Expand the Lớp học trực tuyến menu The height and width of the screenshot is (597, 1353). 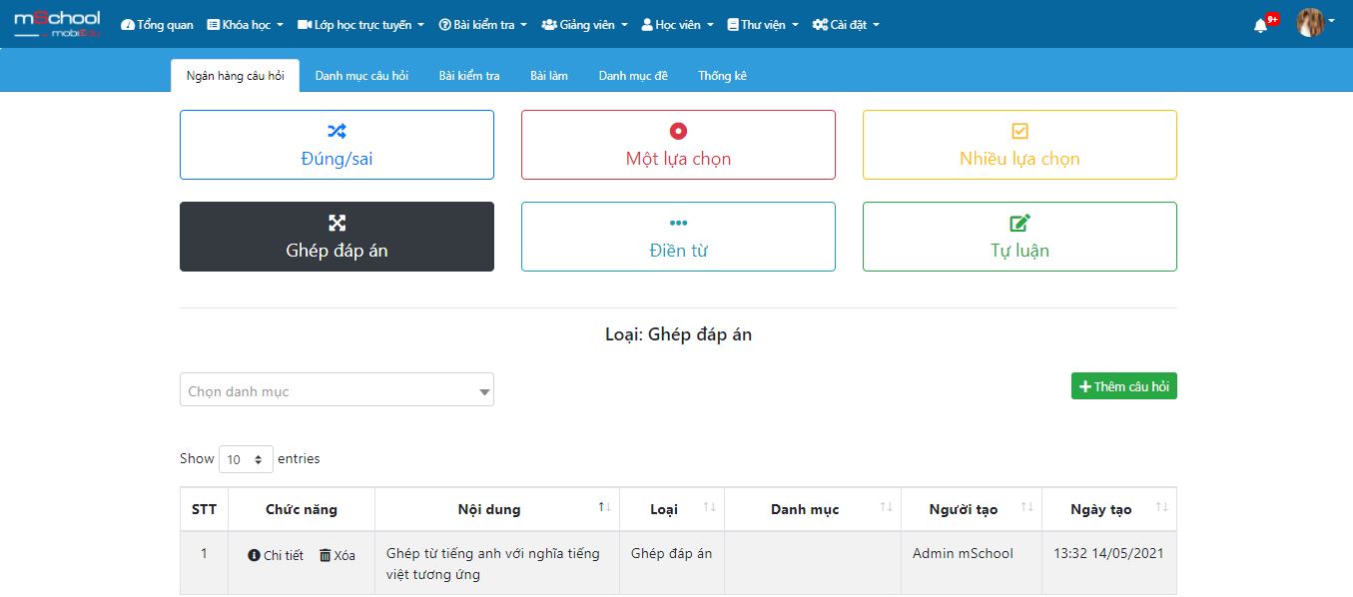[360, 25]
